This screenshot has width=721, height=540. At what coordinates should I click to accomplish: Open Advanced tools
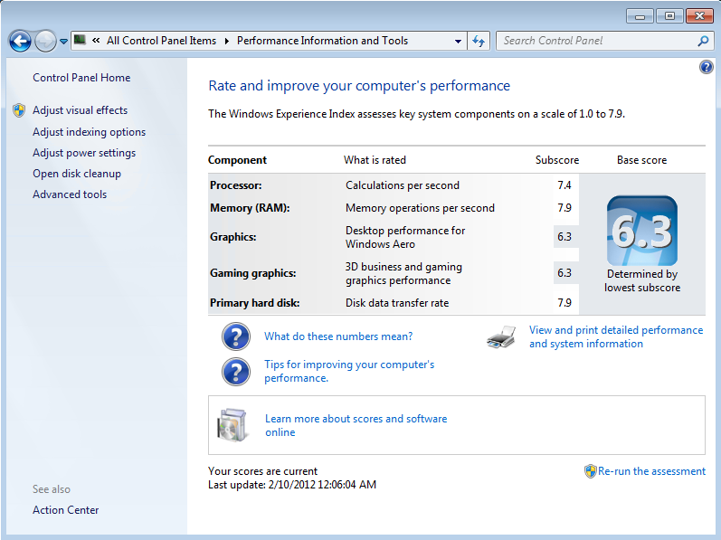click(x=70, y=194)
